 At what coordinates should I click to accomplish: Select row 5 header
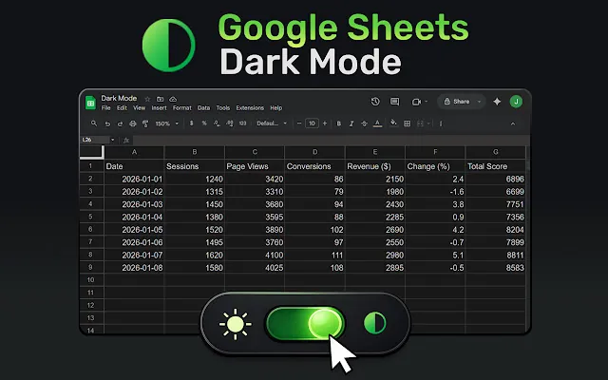(x=91, y=217)
